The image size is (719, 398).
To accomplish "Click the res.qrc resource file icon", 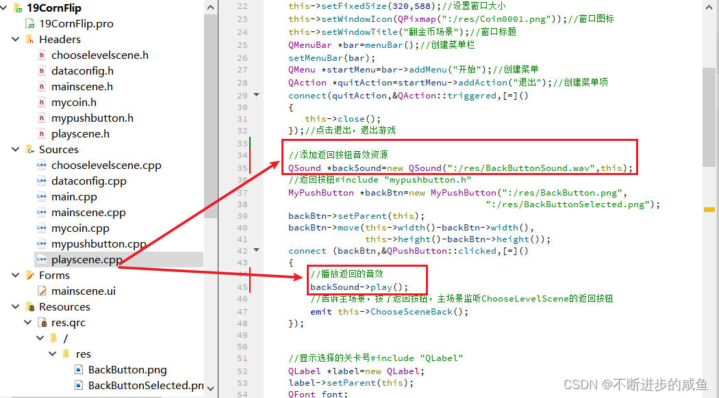I will tap(42, 322).
